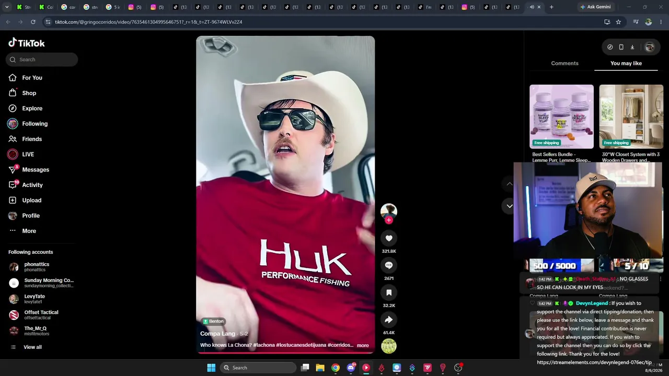This screenshot has width=669, height=376.
Task: Click the install app icon in address bar
Action: (x=607, y=22)
